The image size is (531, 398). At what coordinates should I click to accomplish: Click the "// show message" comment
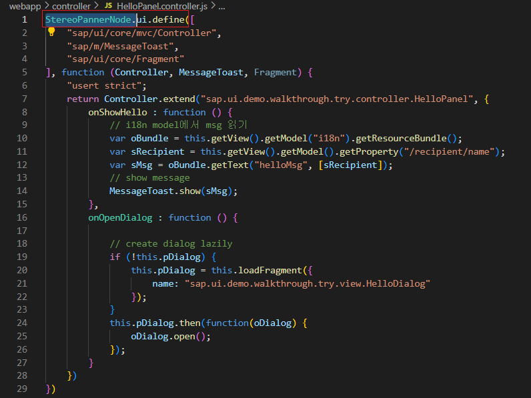149,178
